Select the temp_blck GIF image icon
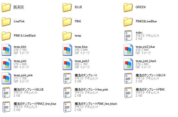 pyautogui.click(x=6, y=50)
